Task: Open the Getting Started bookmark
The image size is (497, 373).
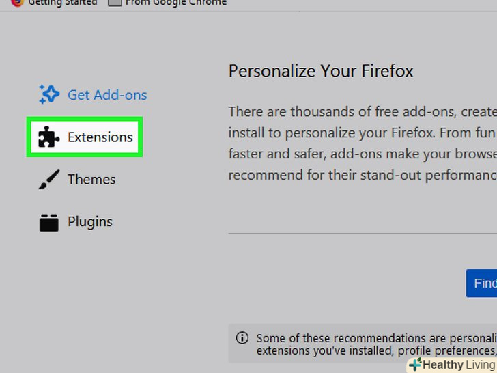Action: point(62,3)
